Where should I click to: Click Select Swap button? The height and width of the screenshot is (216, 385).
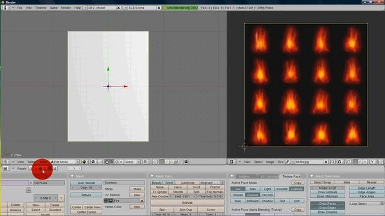(x=322, y=182)
